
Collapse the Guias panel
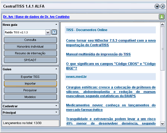[x=56, y=69]
